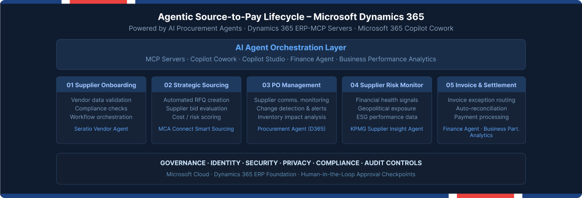
Task: Click the 'Powered by AI Procurement Agents' subtitle line
Action: [291, 29]
